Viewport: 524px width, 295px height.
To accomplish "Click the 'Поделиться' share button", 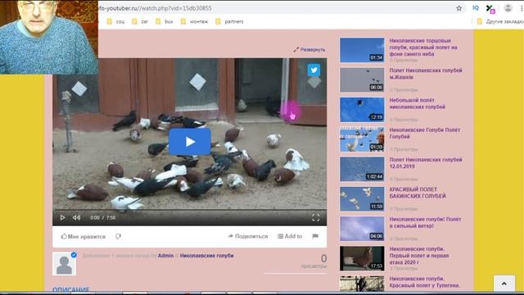I will tap(248, 236).
